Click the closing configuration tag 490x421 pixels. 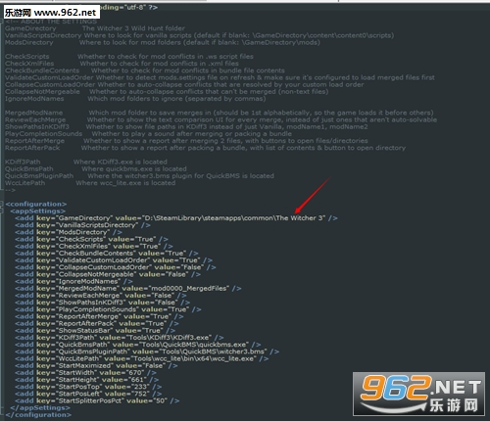[38, 415]
